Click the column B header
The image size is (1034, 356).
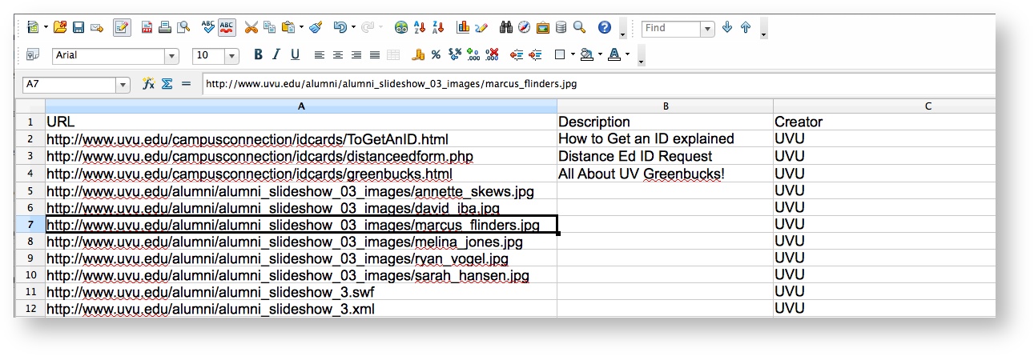coord(665,106)
